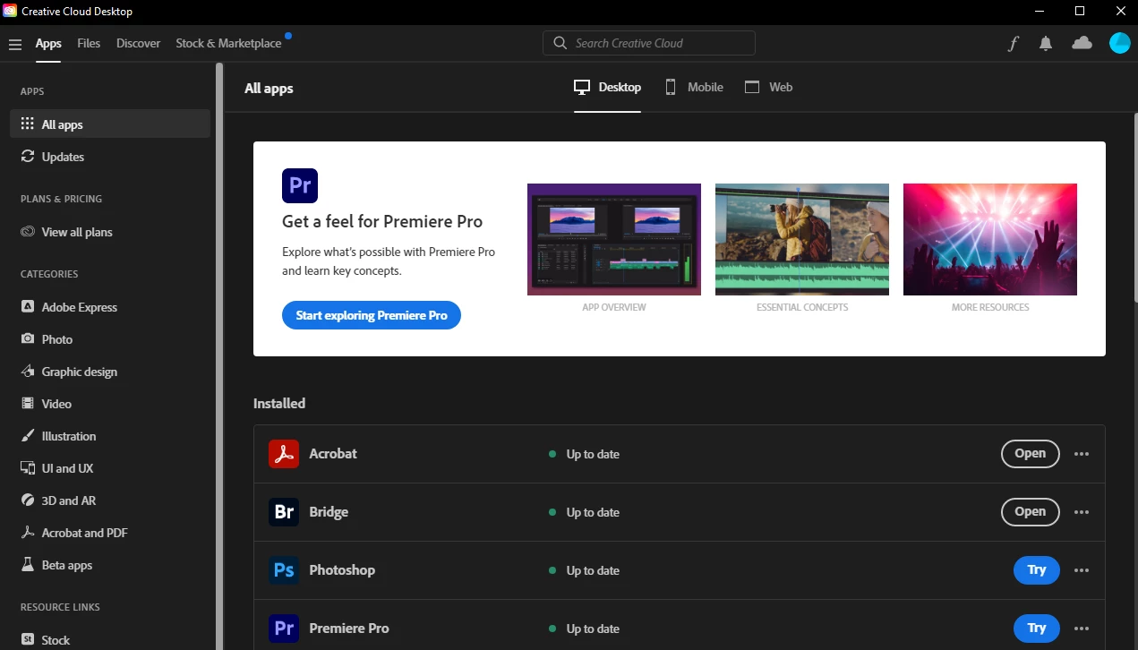Select Adobe Express category

coord(110,307)
